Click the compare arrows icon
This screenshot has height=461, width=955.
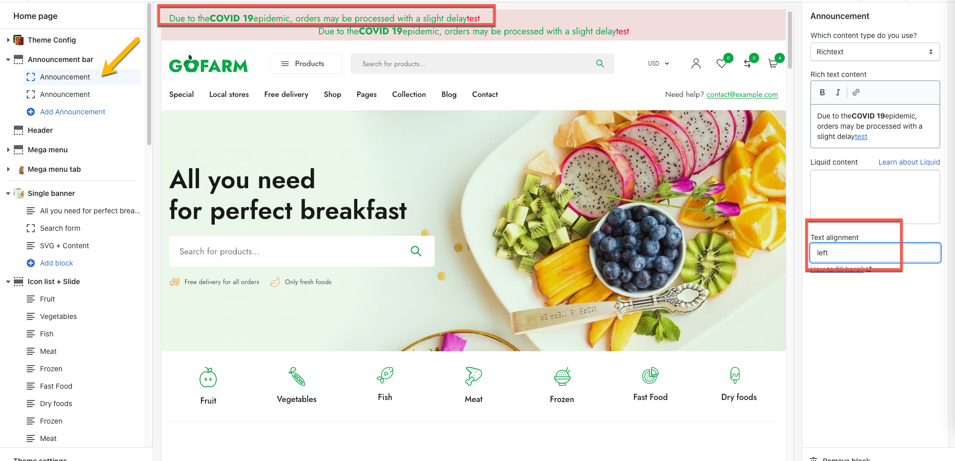tap(747, 64)
